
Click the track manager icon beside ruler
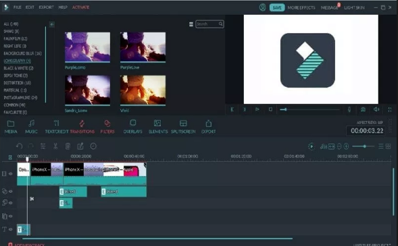point(10,158)
